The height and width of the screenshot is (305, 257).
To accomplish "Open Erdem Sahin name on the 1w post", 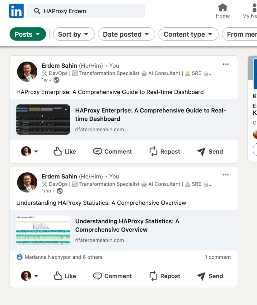I will pyautogui.click(x=59, y=66).
